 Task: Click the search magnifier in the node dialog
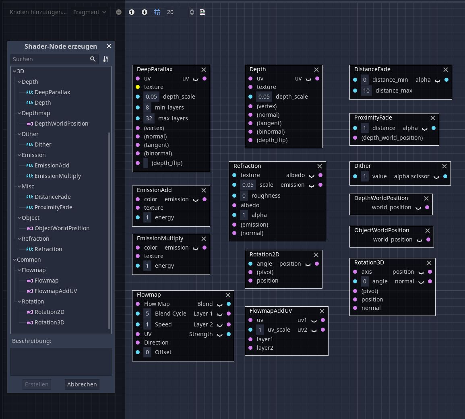93,59
